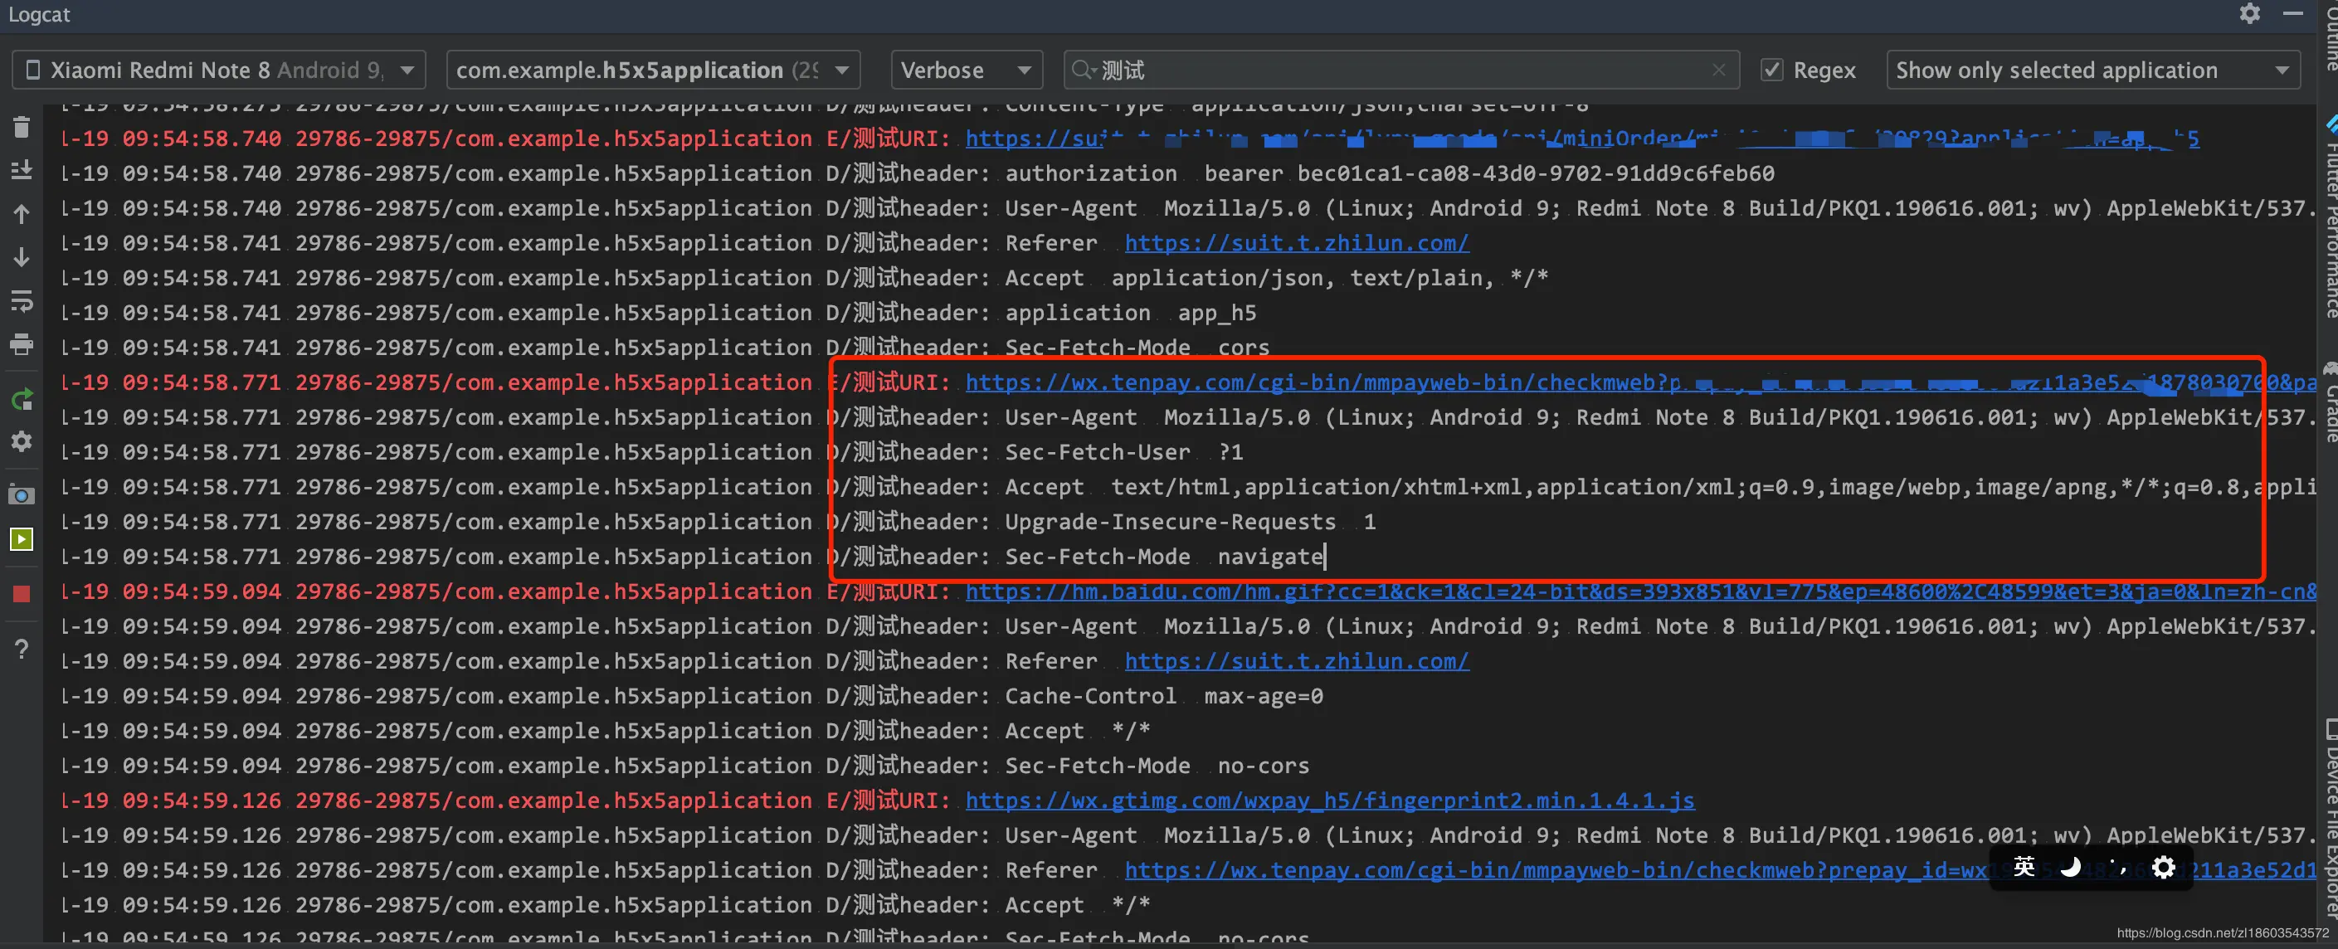The height and width of the screenshot is (949, 2338).
Task: Click the print icon in sidebar
Action: [22, 345]
